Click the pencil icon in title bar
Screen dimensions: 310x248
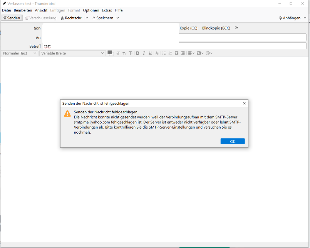(4, 3)
